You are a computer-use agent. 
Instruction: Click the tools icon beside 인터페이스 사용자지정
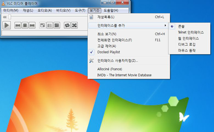[x=91, y=61]
